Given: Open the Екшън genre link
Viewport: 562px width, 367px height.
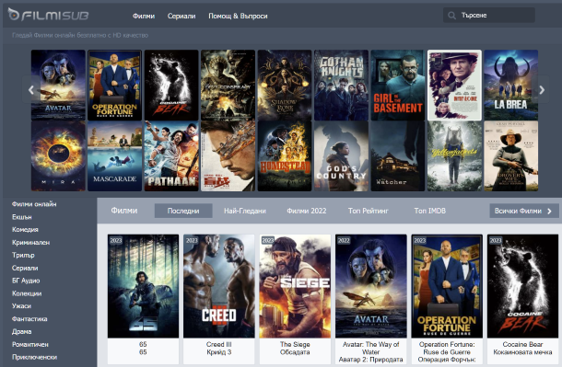Looking at the screenshot, I should tap(22, 217).
